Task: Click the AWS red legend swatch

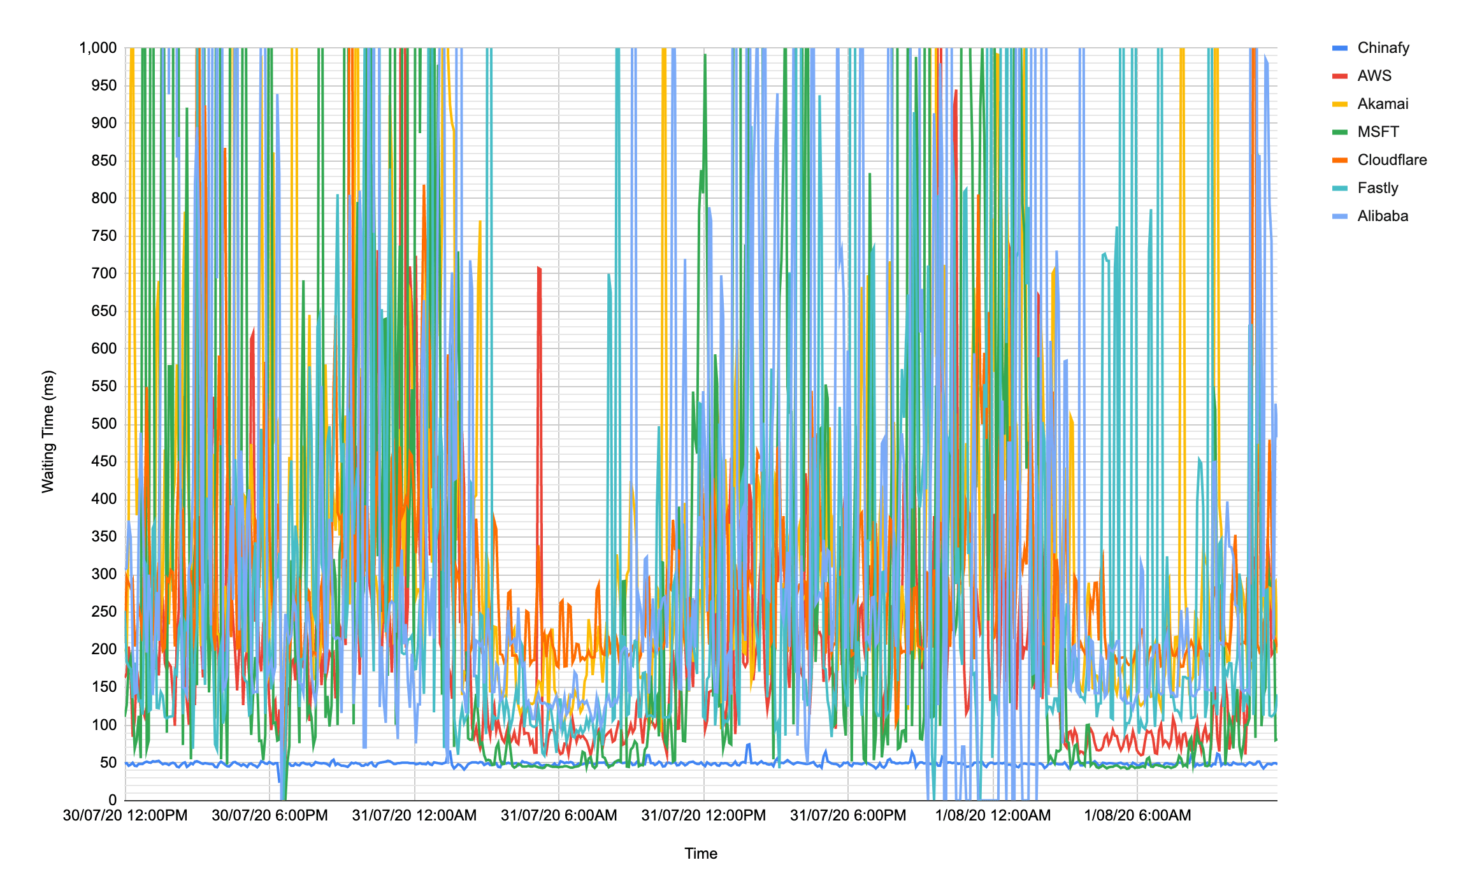Action: click(1339, 76)
